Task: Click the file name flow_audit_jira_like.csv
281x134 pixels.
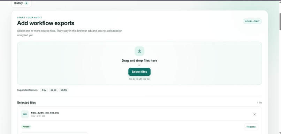Action: pyautogui.click(x=45, y=113)
